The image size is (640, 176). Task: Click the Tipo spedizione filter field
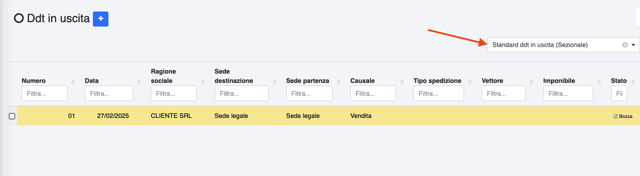439,94
